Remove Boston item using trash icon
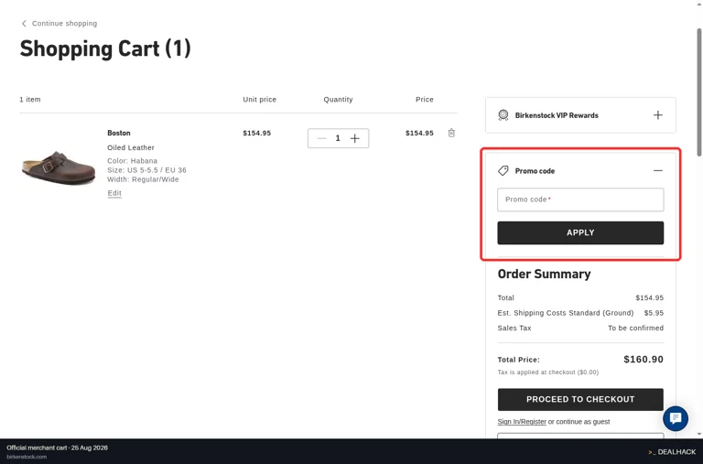This screenshot has height=464, width=703. tap(451, 133)
